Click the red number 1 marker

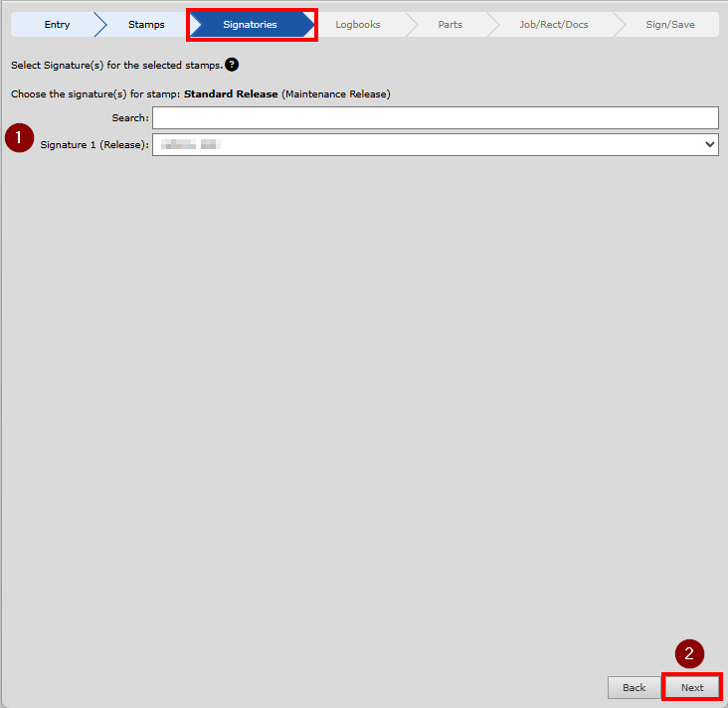(19, 137)
